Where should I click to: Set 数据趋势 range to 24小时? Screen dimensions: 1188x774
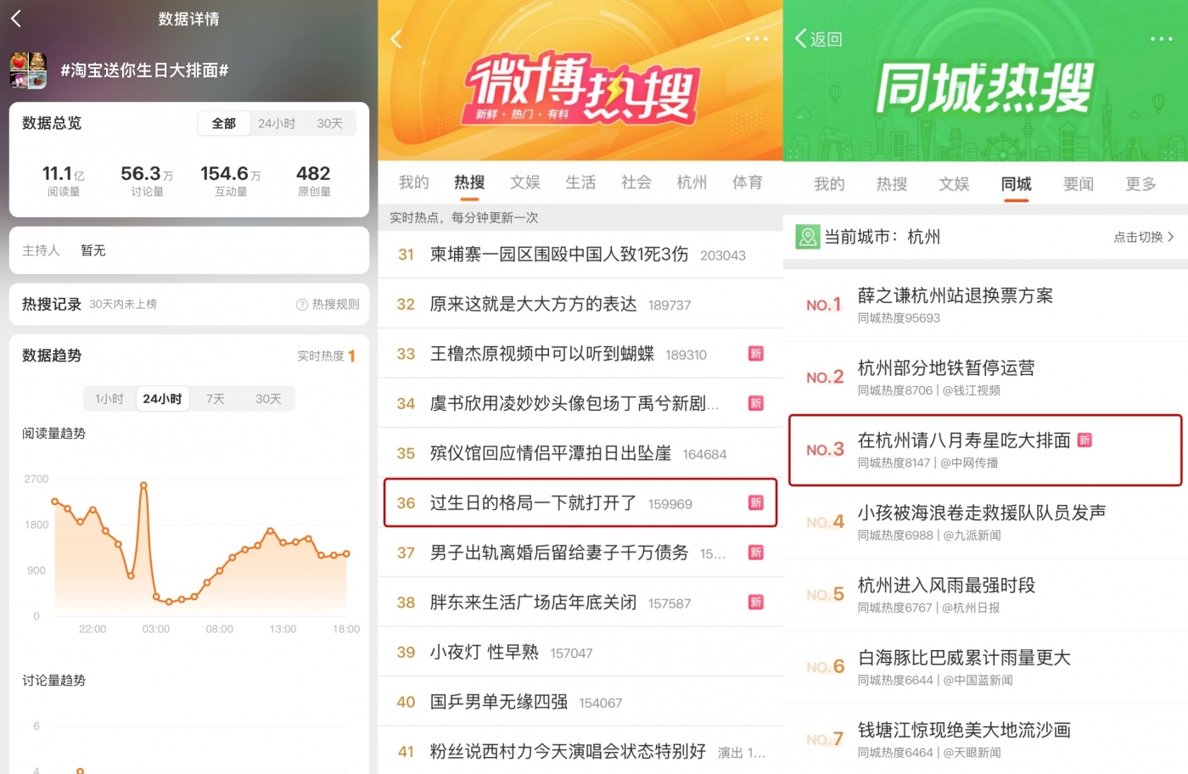coord(162,399)
